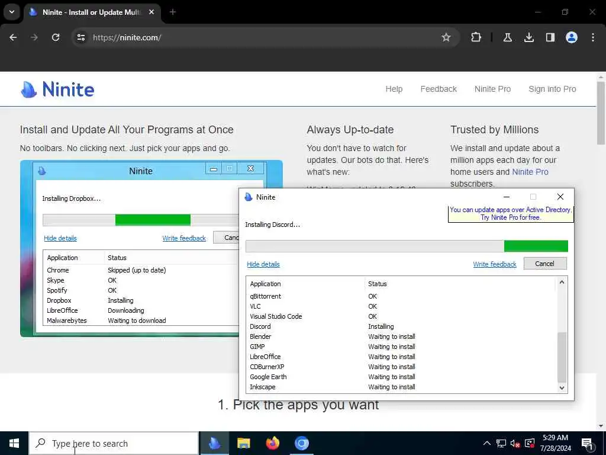The image size is (606, 455).
Task: Click Hide details in installer window
Action: click(x=263, y=264)
